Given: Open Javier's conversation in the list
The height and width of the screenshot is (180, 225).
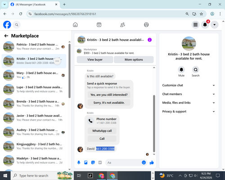Looking at the screenshot, I should coord(34,118).
